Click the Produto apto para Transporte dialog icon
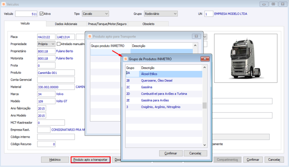289x167 pixels. 90,36
